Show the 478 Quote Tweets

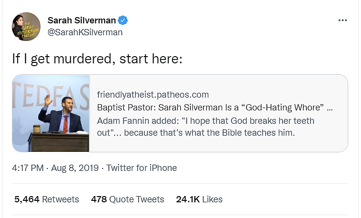[127, 199]
